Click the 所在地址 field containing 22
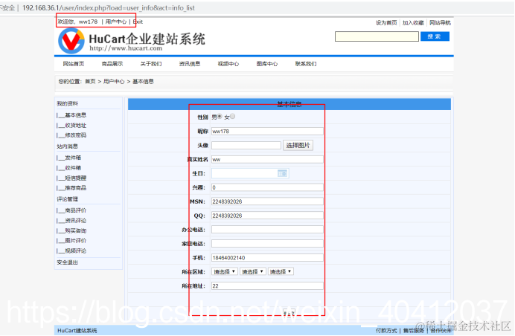This screenshot has height=336, width=515. tap(267, 286)
